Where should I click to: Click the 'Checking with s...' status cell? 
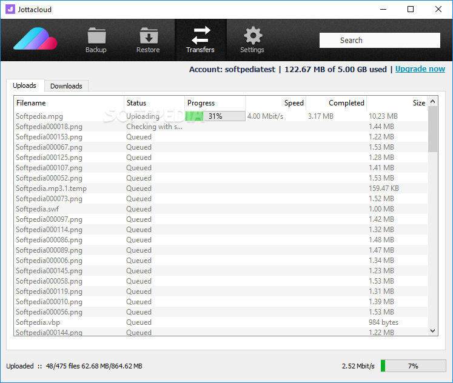tap(154, 127)
